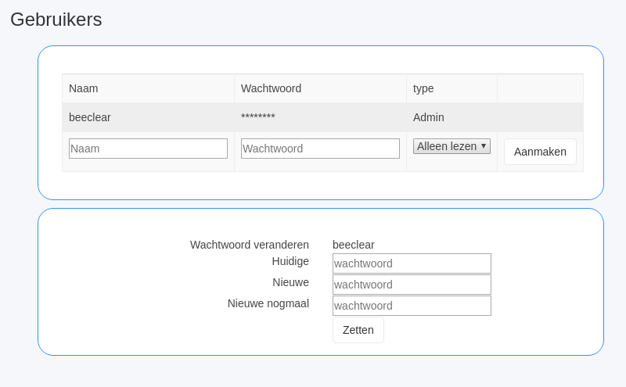Image resolution: width=626 pixels, height=387 pixels.
Task: Click the Wachtwoord column header
Action: 271,88
